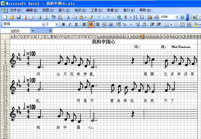Run the spelling check
Image resolution: width=201 pixels, height=139 pixels.
pyautogui.click(x=54, y=17)
